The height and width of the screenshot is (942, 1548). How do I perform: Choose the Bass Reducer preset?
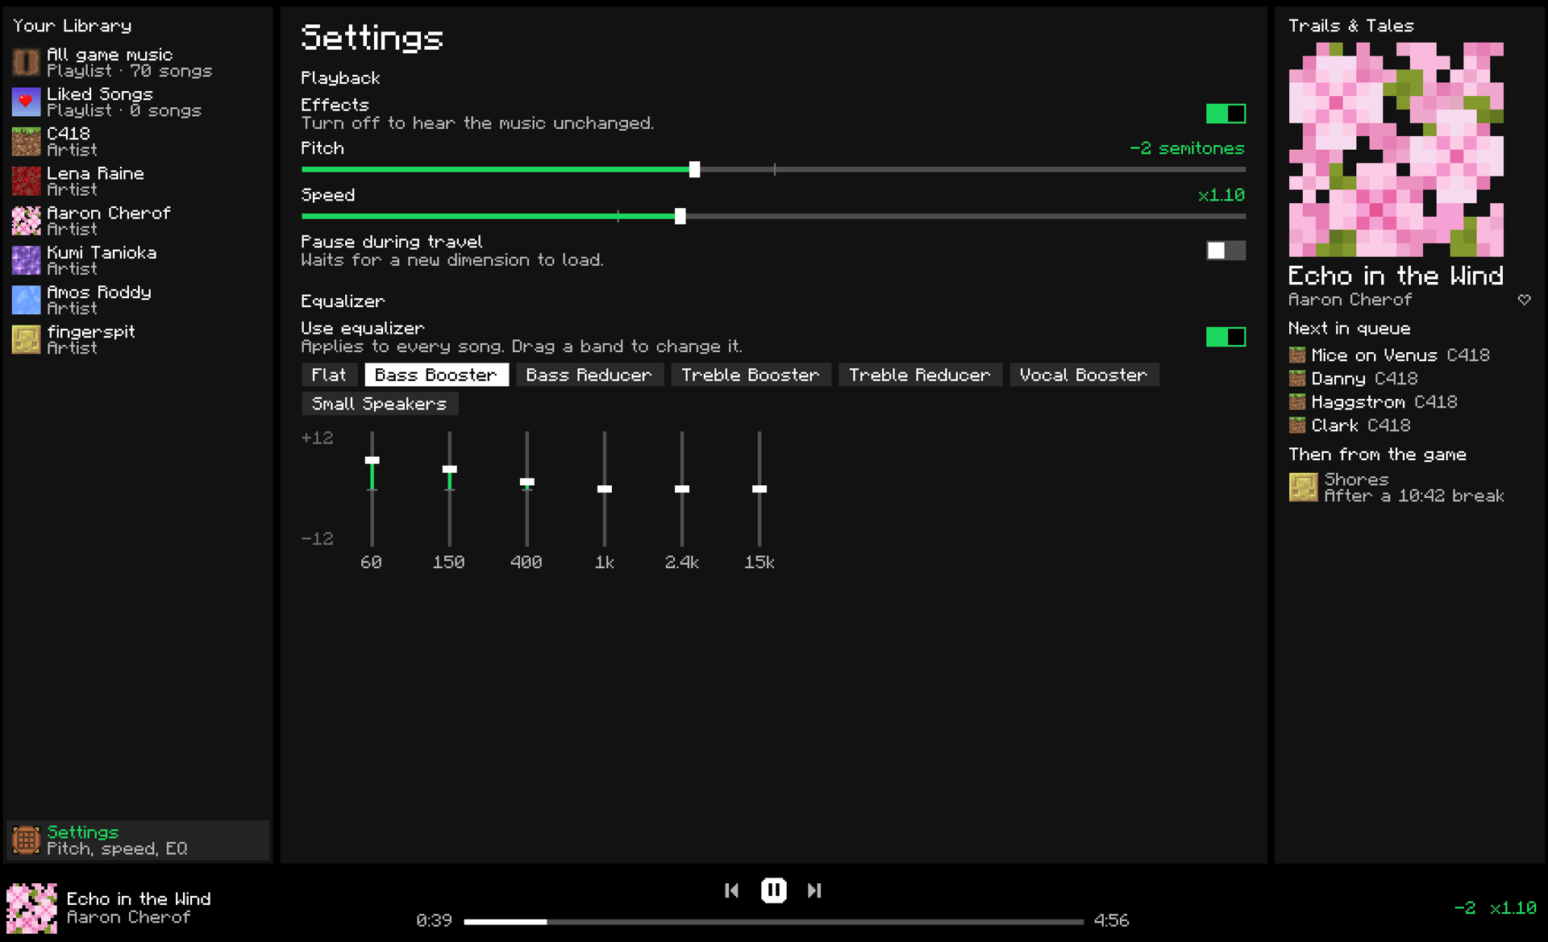(589, 375)
